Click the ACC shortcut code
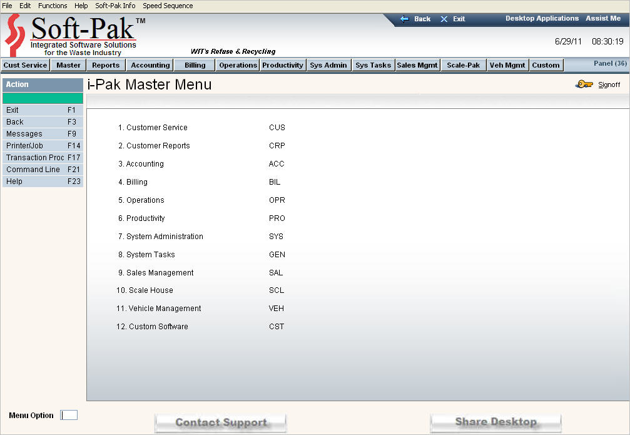Image resolution: width=630 pixels, height=435 pixels. [277, 163]
